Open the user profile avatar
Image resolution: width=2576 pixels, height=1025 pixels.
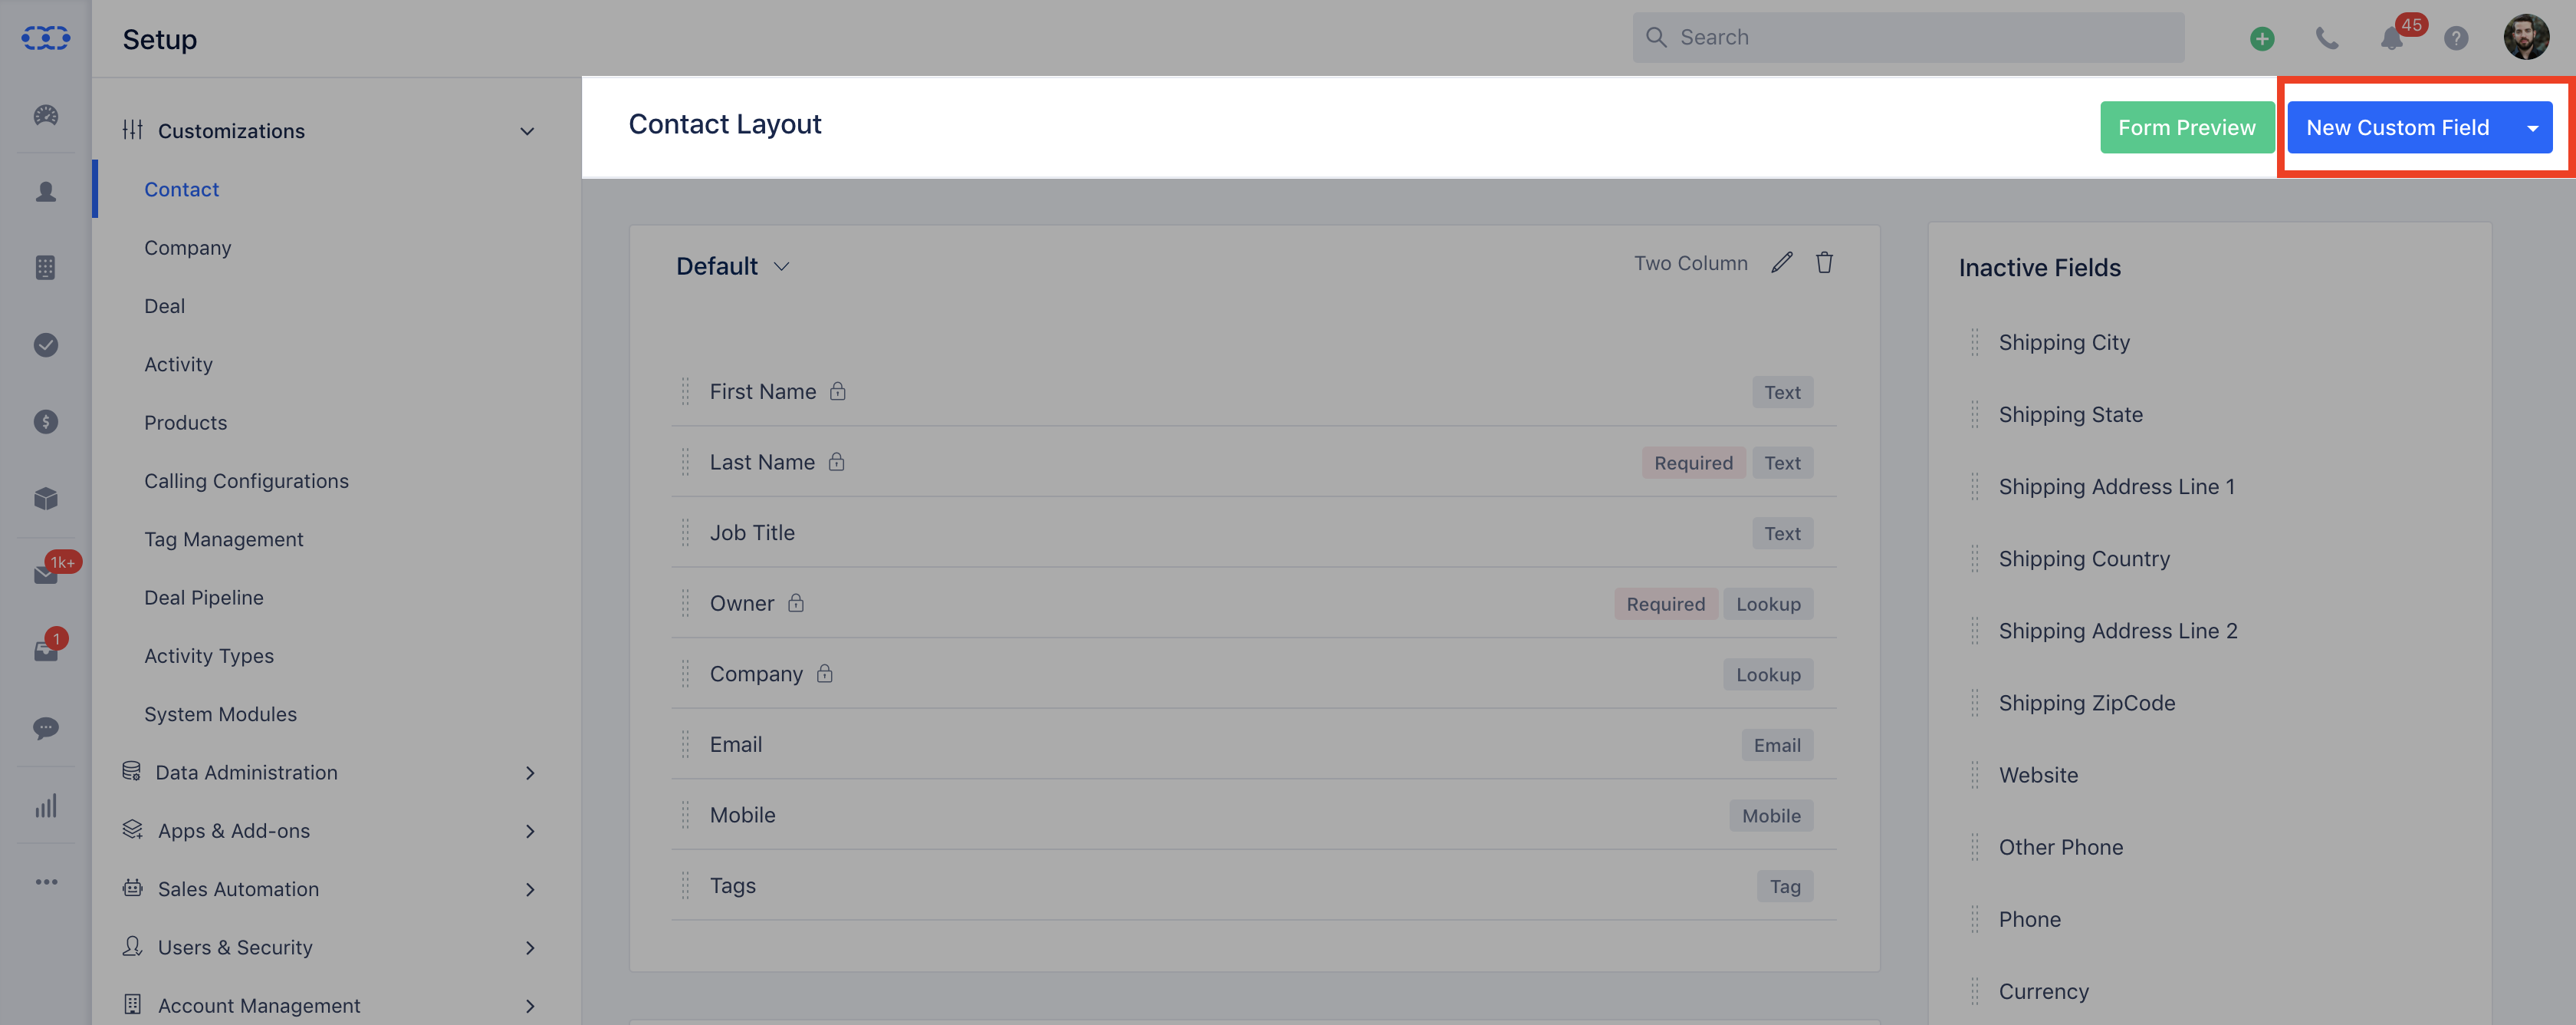[x=2526, y=38]
